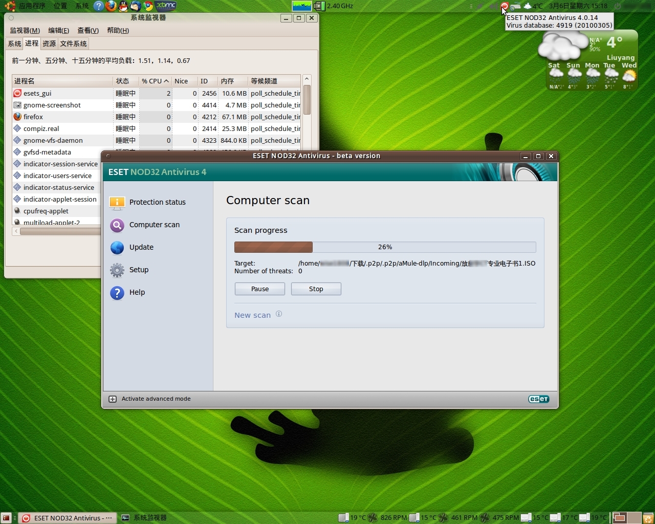The width and height of the screenshot is (655, 524).
Task: Click the ESET logo badge
Action: [x=539, y=399]
